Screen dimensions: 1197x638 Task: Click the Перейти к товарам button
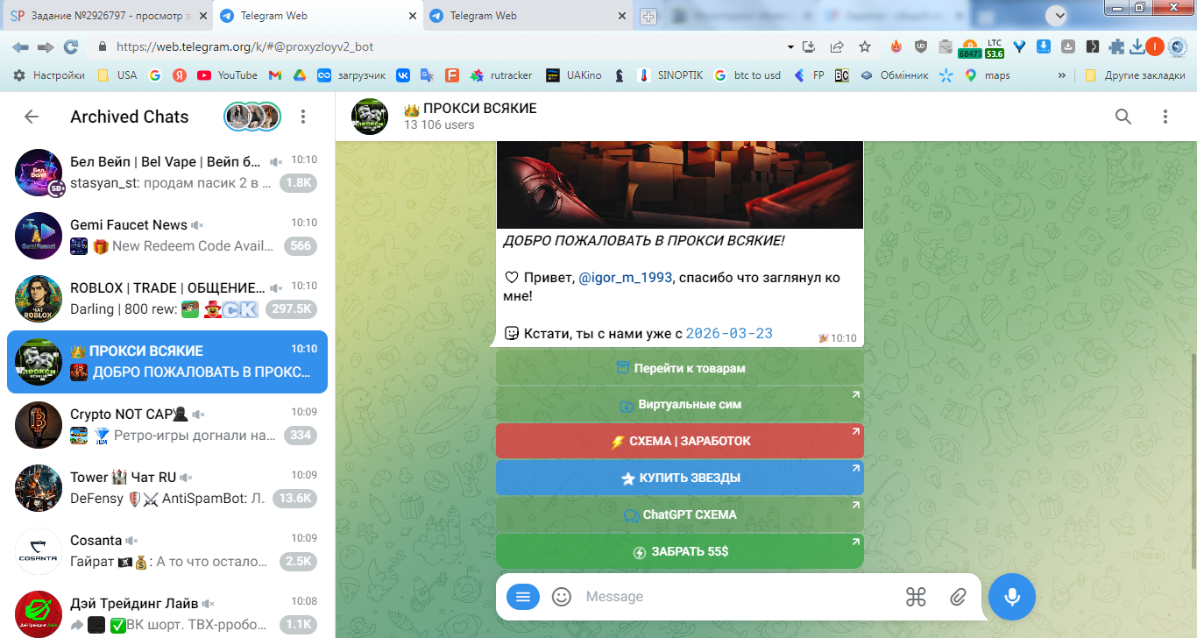[x=680, y=368]
